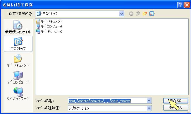The width and height of the screenshot is (191, 114).
Task: Open マイ ドキュメント in places bar
Action: [x=18, y=61]
